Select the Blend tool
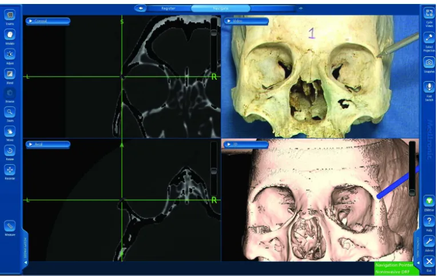Screen dimensions: 437x276 click(10, 74)
